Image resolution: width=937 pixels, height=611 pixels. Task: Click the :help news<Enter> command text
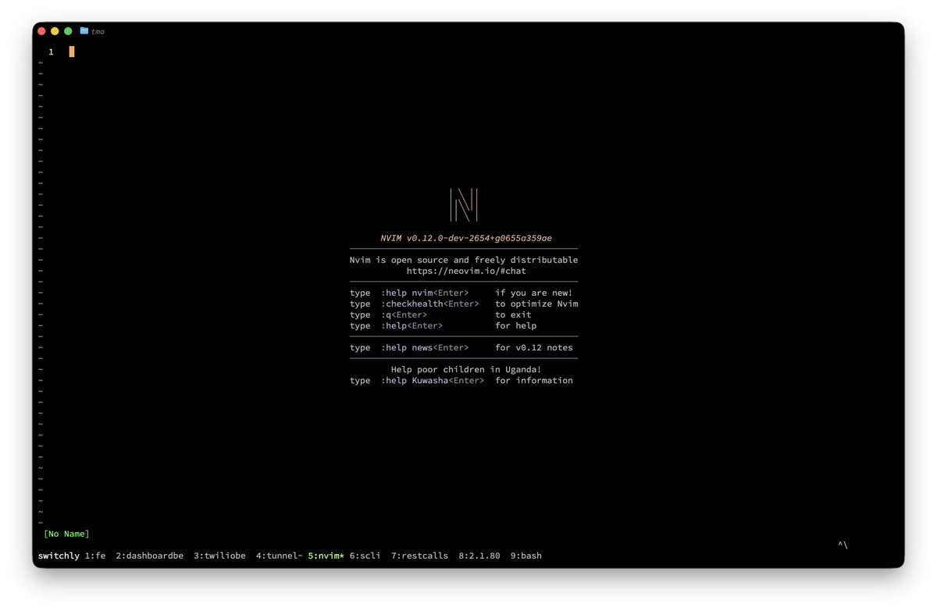point(425,347)
